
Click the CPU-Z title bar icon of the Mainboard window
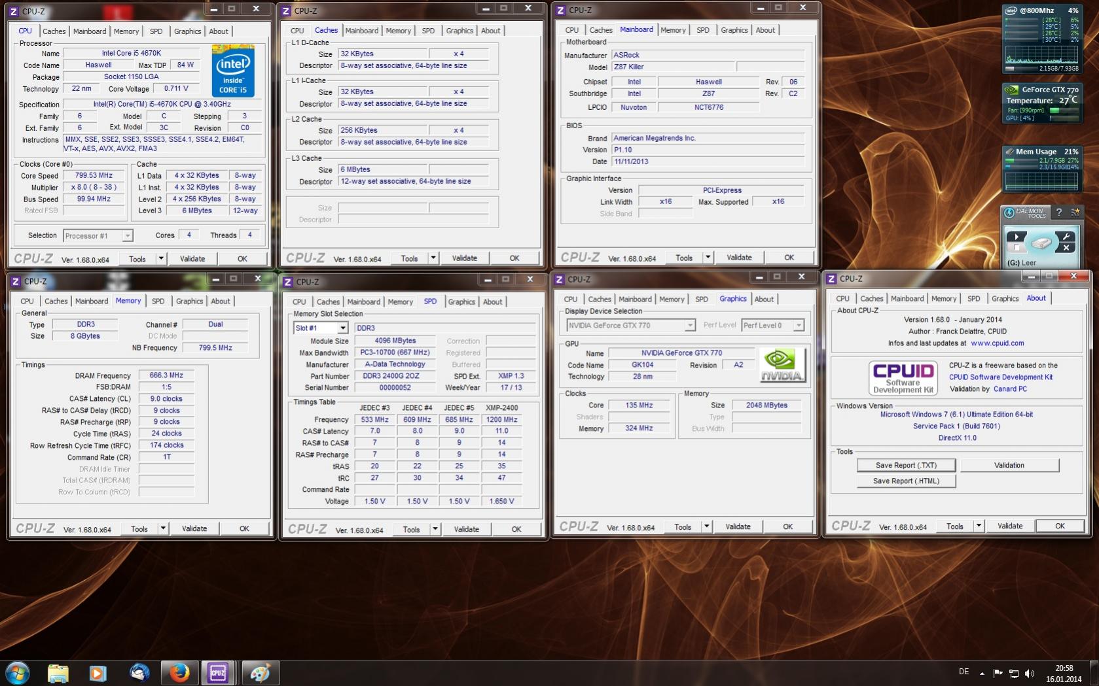click(x=560, y=10)
